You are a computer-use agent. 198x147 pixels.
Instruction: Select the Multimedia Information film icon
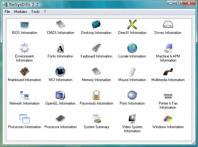point(168,72)
